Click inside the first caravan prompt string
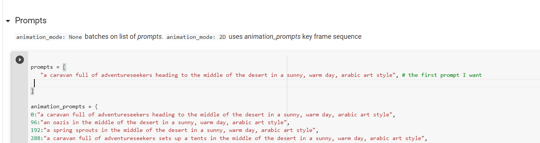The width and height of the screenshot is (540, 143). [217, 75]
